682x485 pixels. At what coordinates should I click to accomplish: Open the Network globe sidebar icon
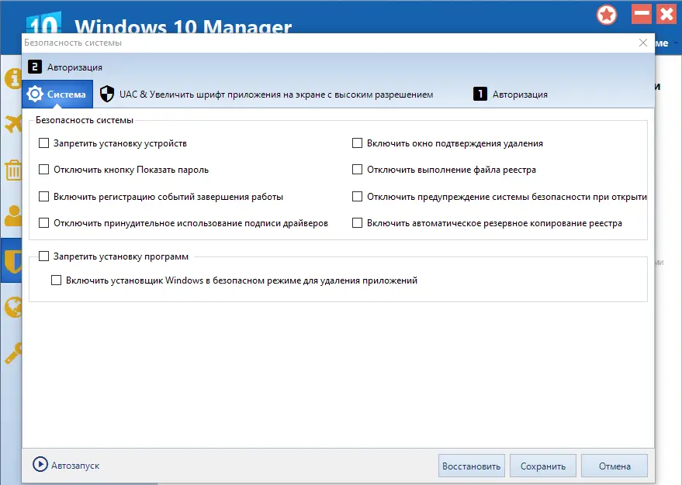pyautogui.click(x=12, y=307)
